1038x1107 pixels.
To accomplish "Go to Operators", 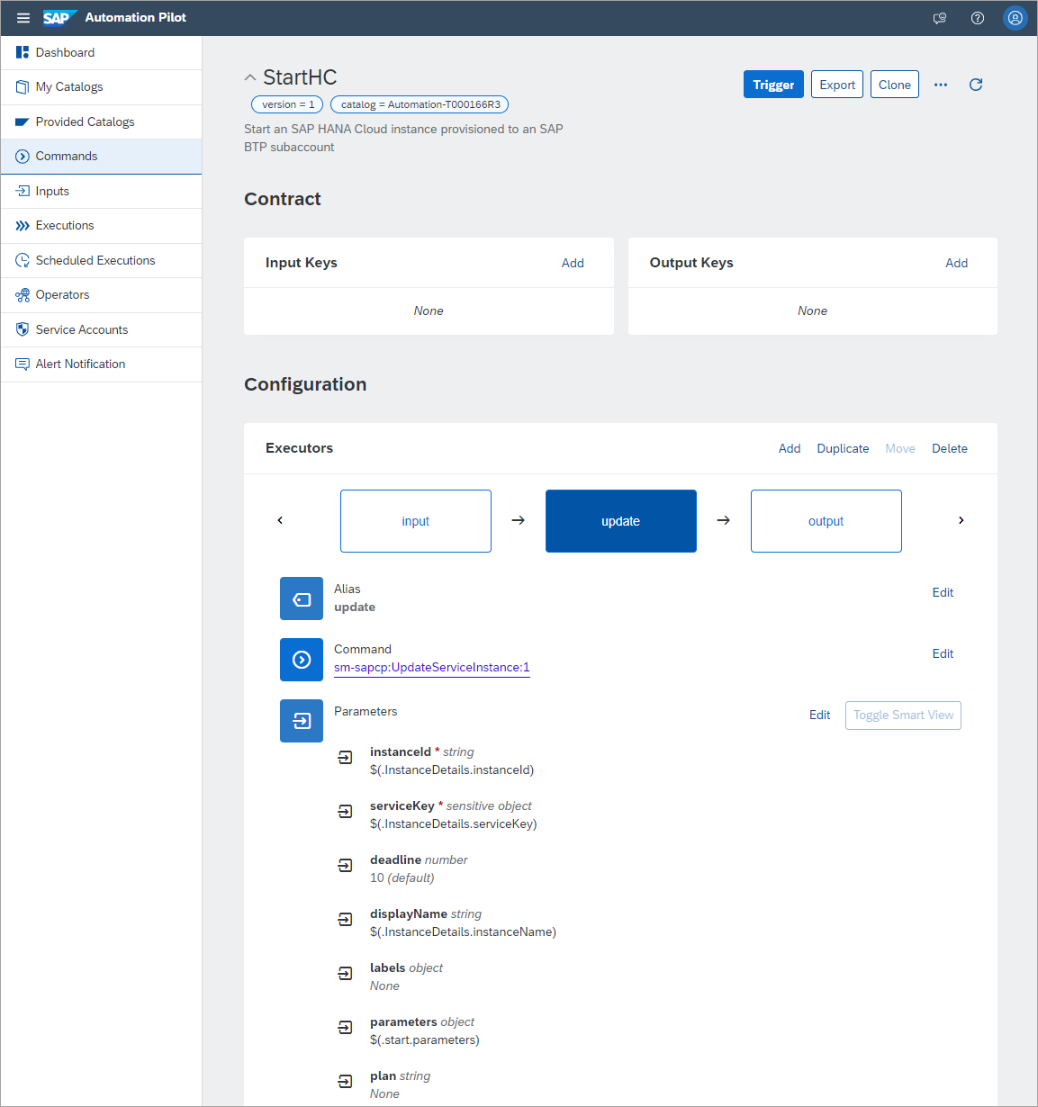I will [102, 295].
